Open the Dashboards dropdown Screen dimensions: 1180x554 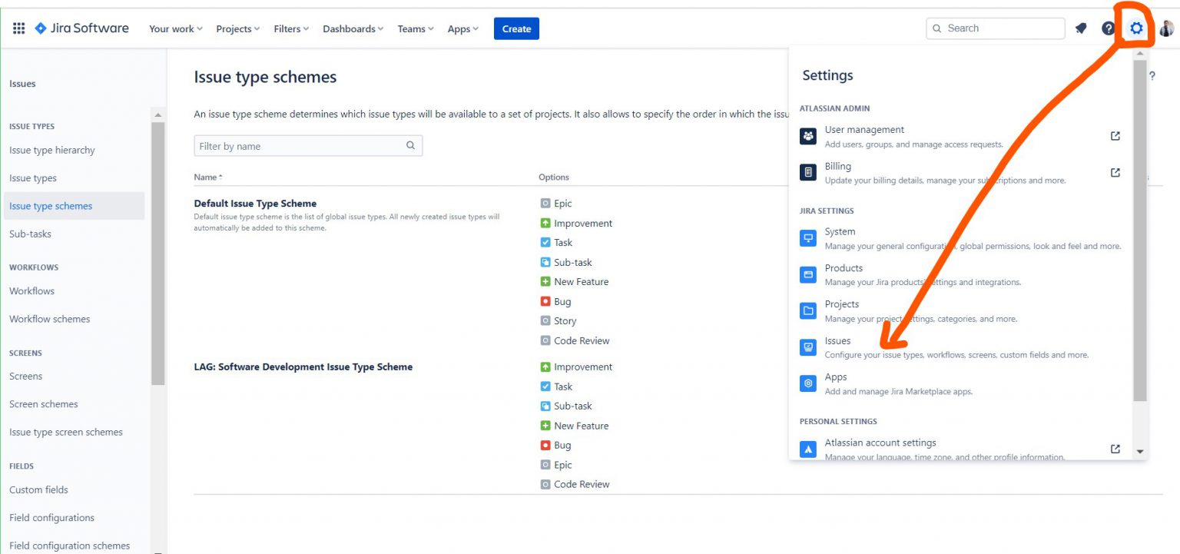pyautogui.click(x=353, y=28)
